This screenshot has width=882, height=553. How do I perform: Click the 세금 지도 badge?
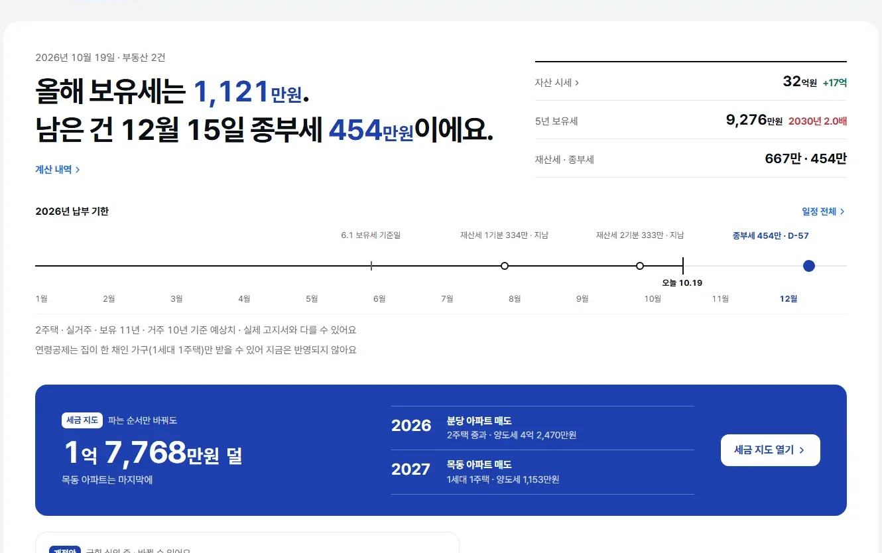click(x=82, y=420)
